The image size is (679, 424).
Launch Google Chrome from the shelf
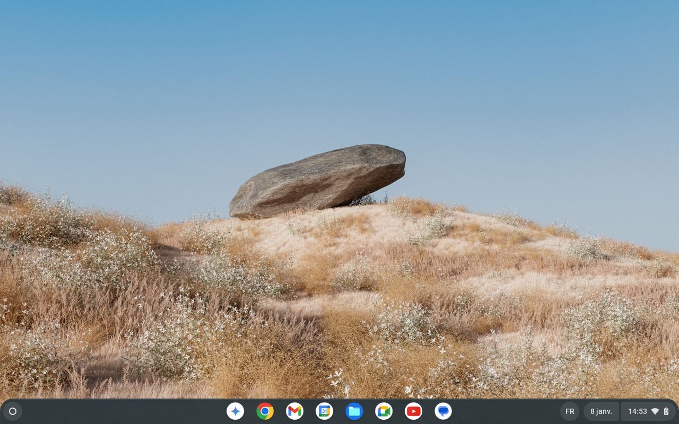coord(265,411)
